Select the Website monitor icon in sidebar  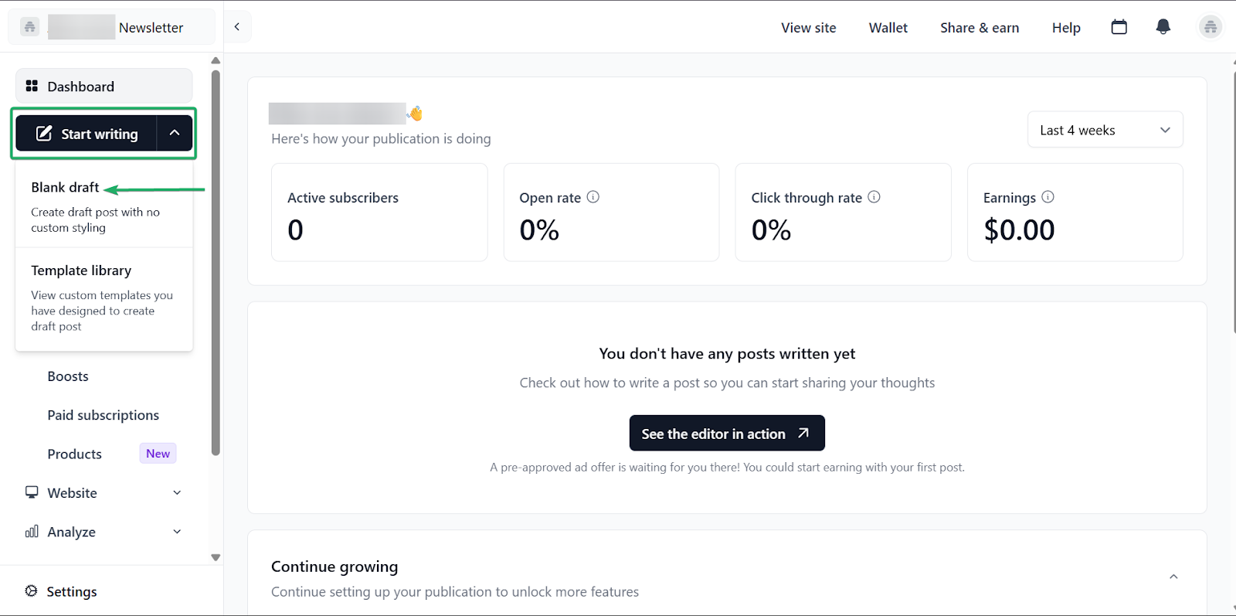(31, 492)
